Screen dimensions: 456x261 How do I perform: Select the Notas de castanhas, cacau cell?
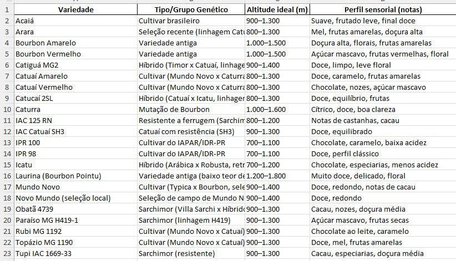383,120
